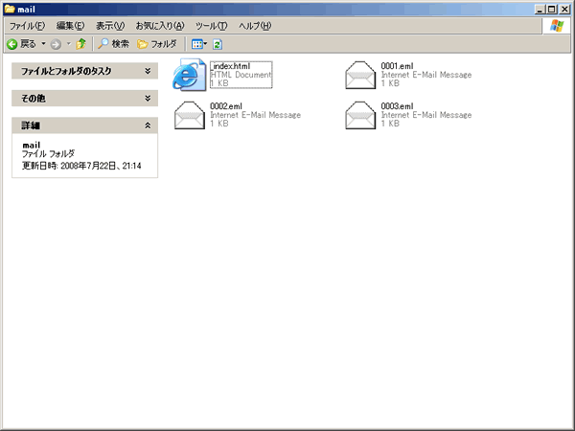Open the ファイル(F) menu
This screenshot has height=431, width=575.
[27, 26]
